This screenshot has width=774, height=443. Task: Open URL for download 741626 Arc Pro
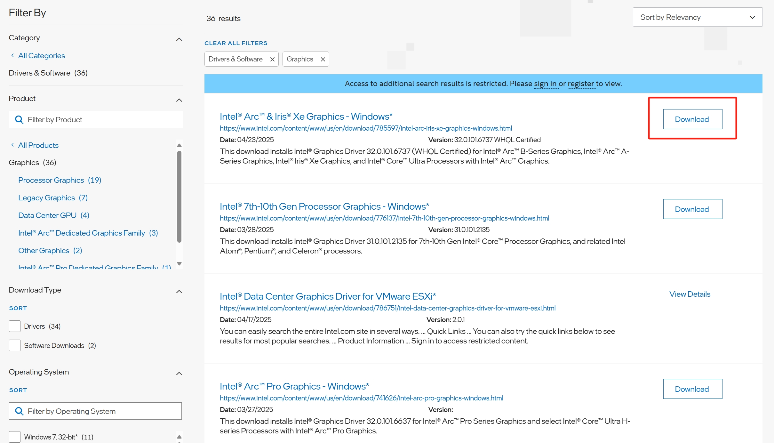[361, 398]
